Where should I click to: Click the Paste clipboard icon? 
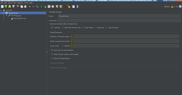click(25, 7)
